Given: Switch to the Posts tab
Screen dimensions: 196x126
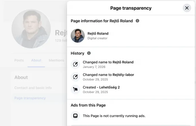Looking at the screenshot, I should click(19, 60).
